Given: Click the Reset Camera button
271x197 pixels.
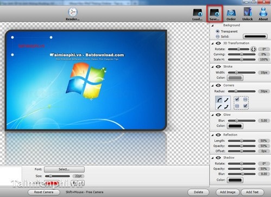Looking at the screenshot, I should coord(43,192).
